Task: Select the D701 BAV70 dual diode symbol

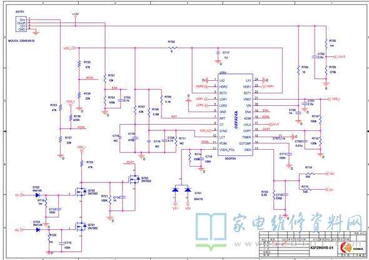Action: tap(181, 189)
